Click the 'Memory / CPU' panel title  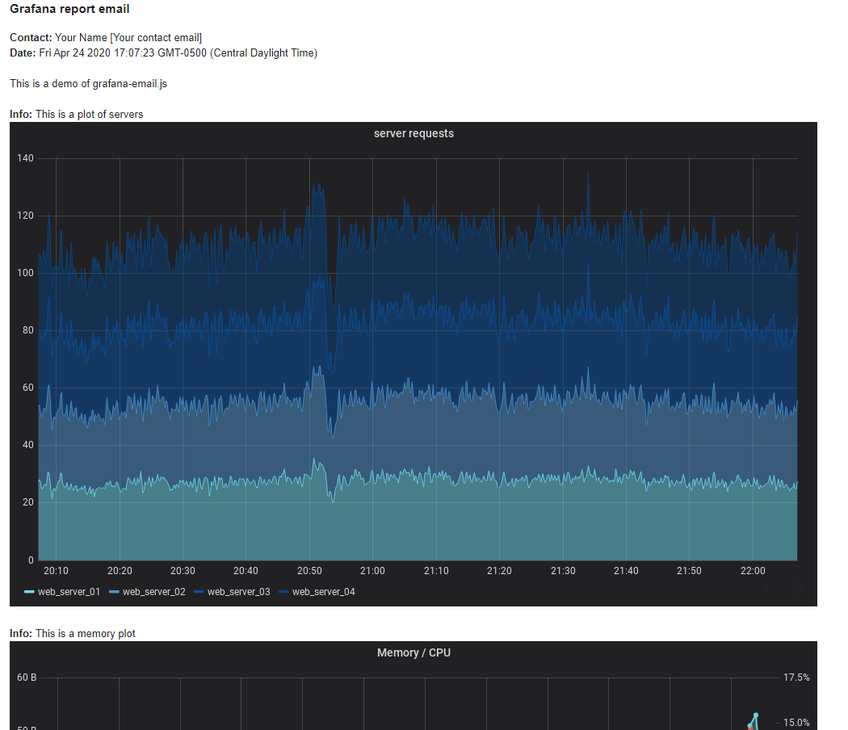click(414, 652)
